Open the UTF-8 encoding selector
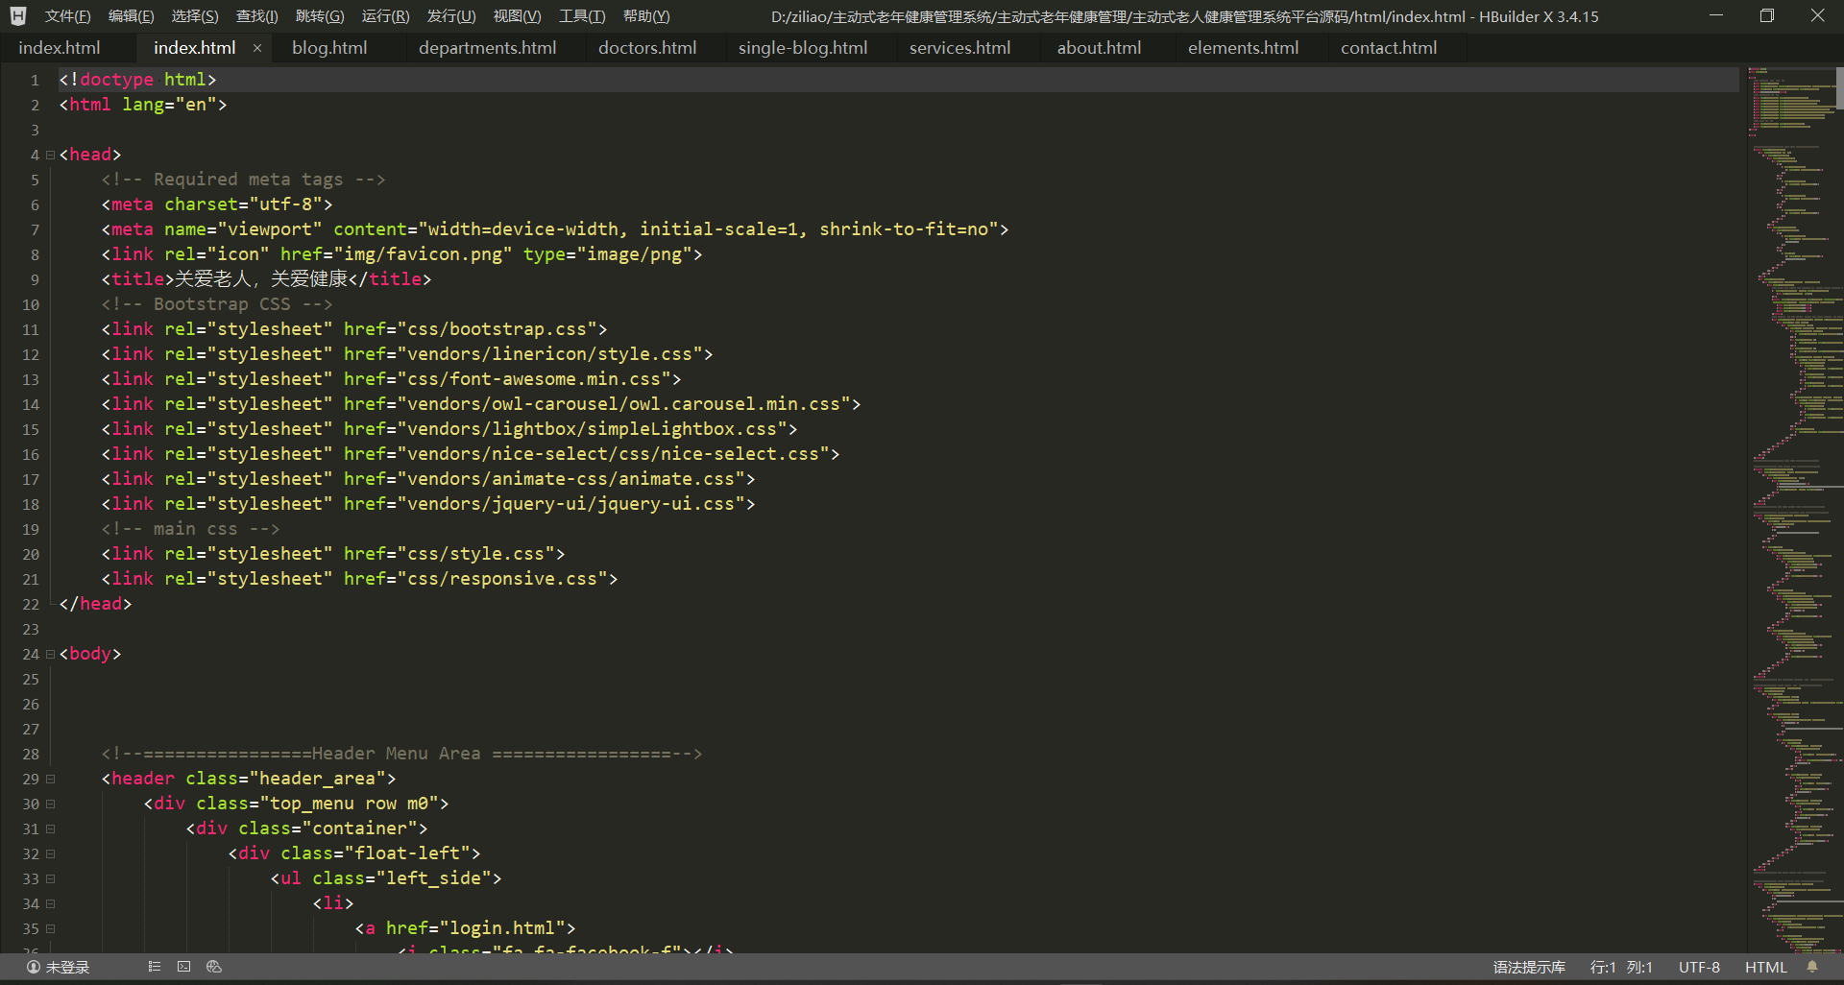Screen dimensions: 1844x985 click(x=1698, y=967)
